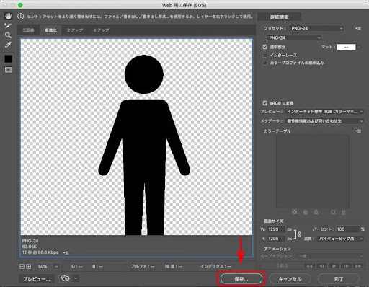Click the color table trash icon
This screenshot has width=369, height=287.
coord(344,212)
